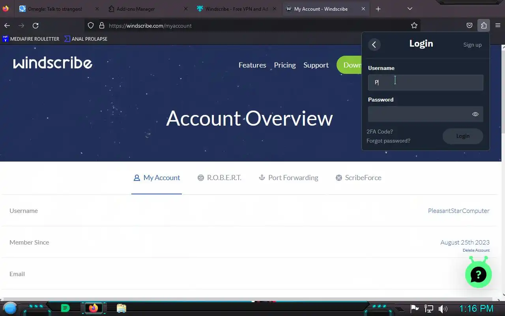
Task: Open Save to Pocket icon
Action: pos(469,26)
